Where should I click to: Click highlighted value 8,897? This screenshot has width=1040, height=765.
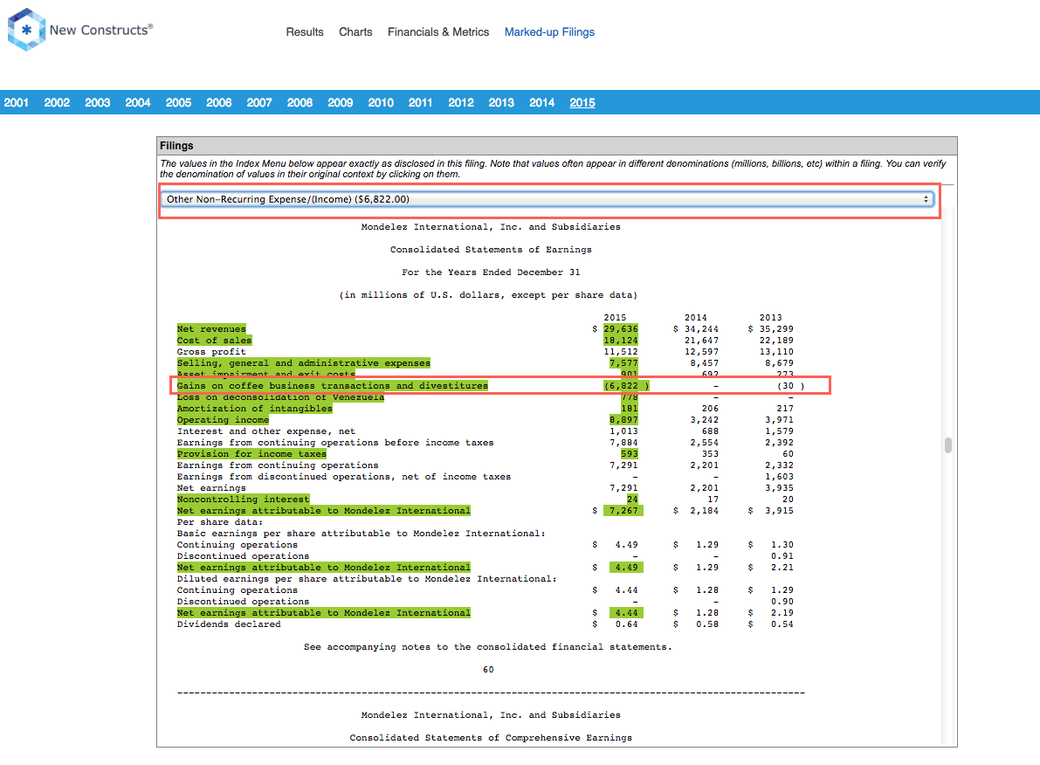coord(623,420)
